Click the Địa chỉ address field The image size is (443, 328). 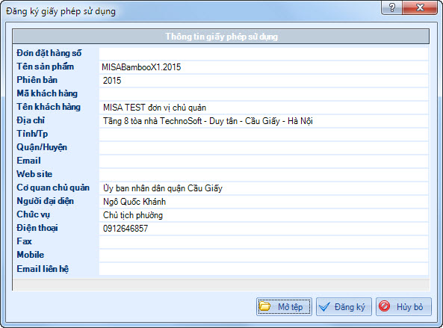coord(264,121)
